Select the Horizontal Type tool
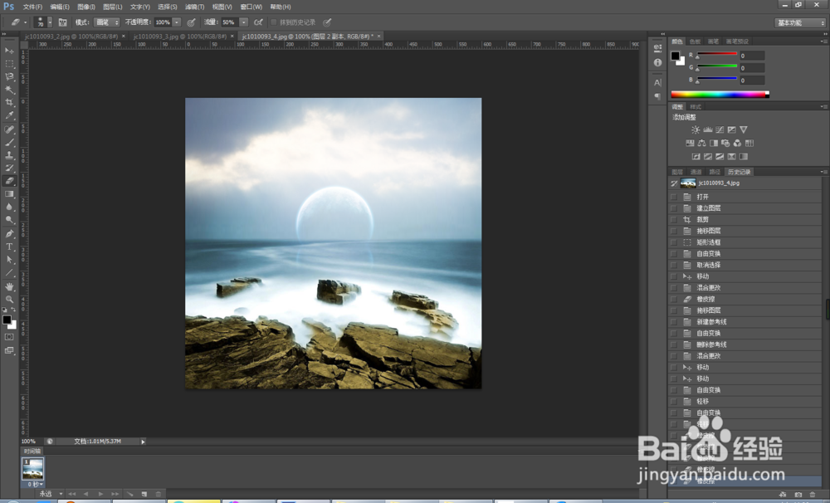 click(9, 247)
